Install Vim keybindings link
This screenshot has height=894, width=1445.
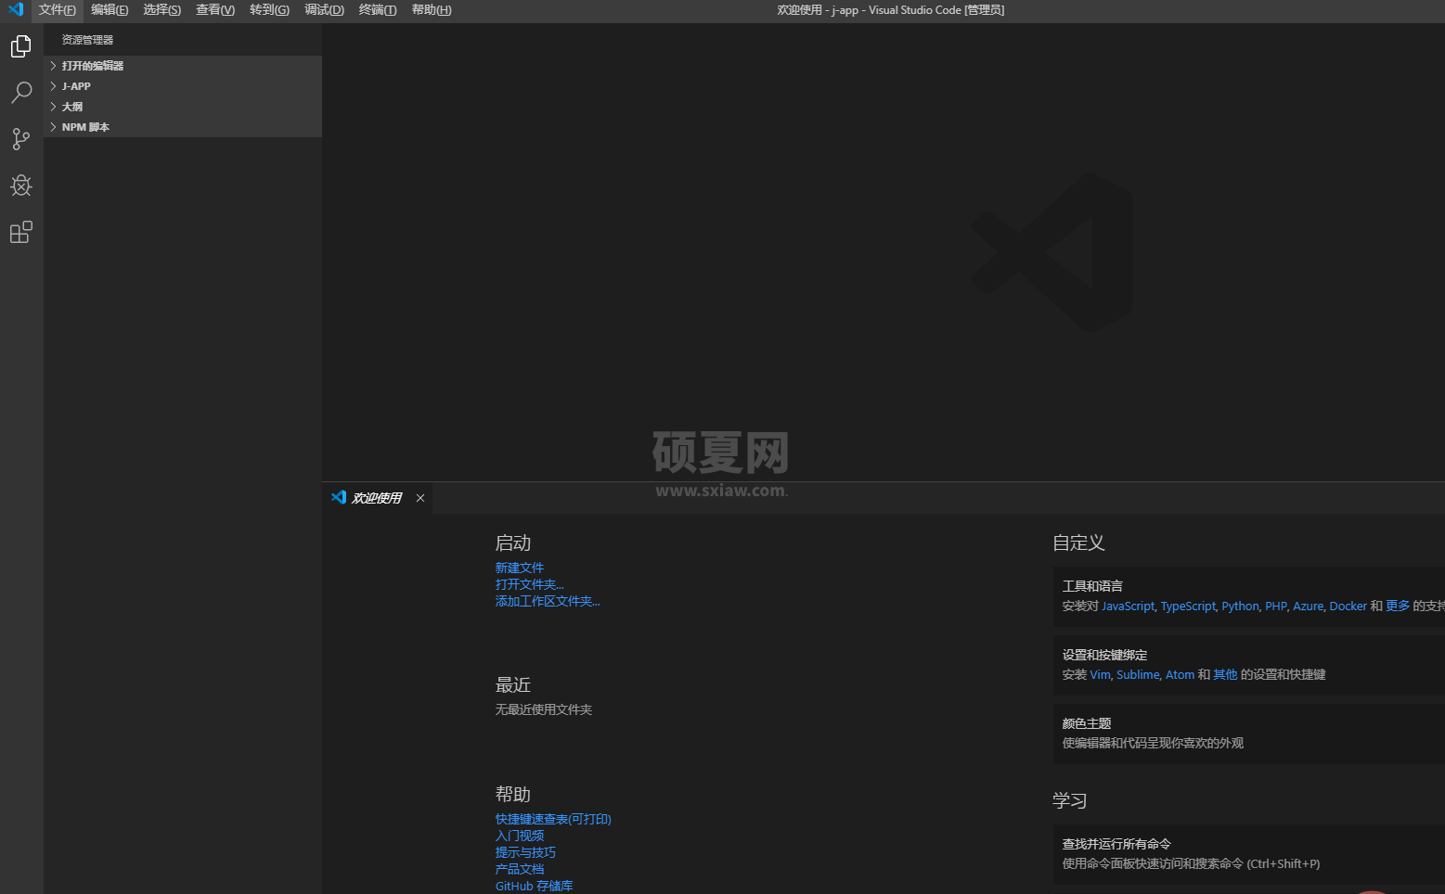(1100, 674)
